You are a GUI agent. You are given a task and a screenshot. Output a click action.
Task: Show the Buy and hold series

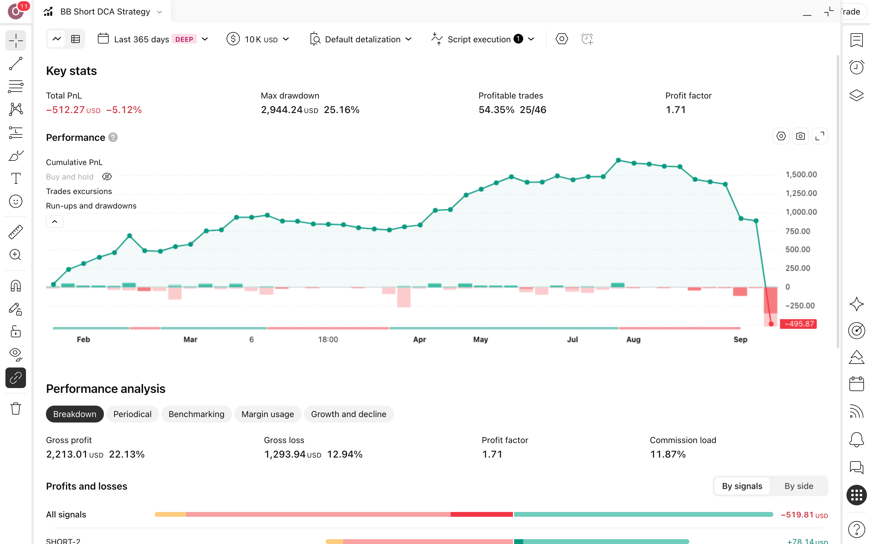point(107,177)
